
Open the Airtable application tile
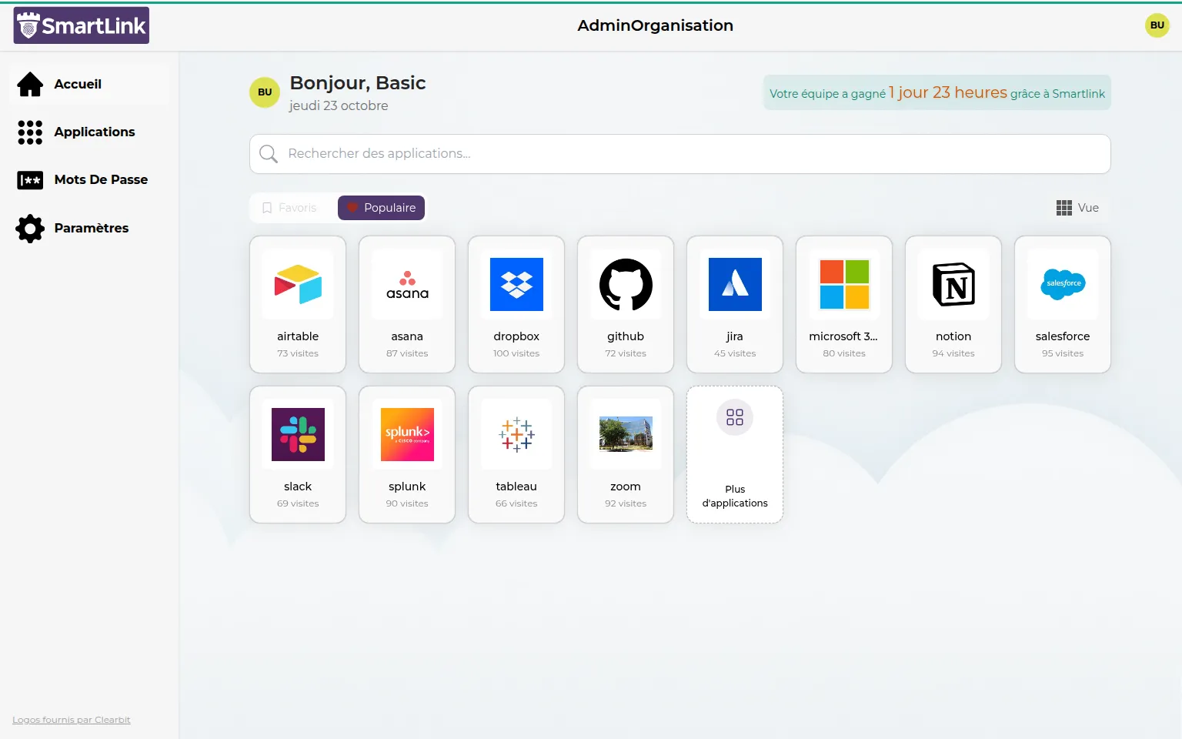[x=298, y=304]
